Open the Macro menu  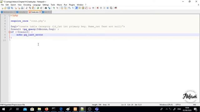[x=59, y=5]
